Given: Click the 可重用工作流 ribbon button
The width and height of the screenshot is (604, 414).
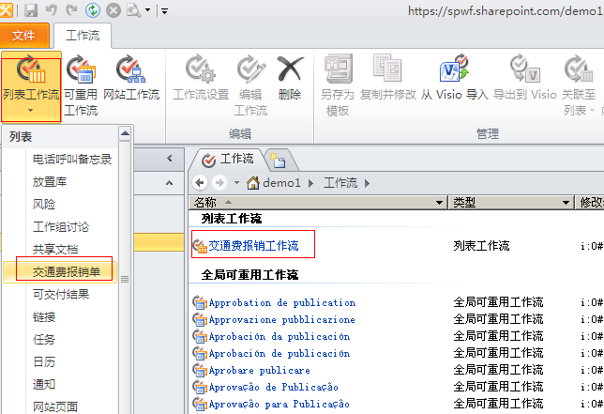Looking at the screenshot, I should point(81,85).
